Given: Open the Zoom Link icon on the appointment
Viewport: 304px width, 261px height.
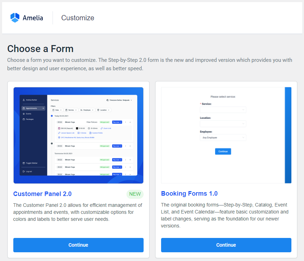Looking at the screenshot, I should coord(102,129).
